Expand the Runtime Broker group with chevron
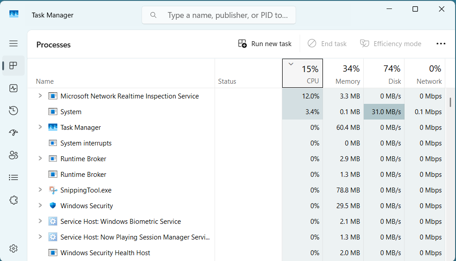The image size is (456, 261). (40, 158)
